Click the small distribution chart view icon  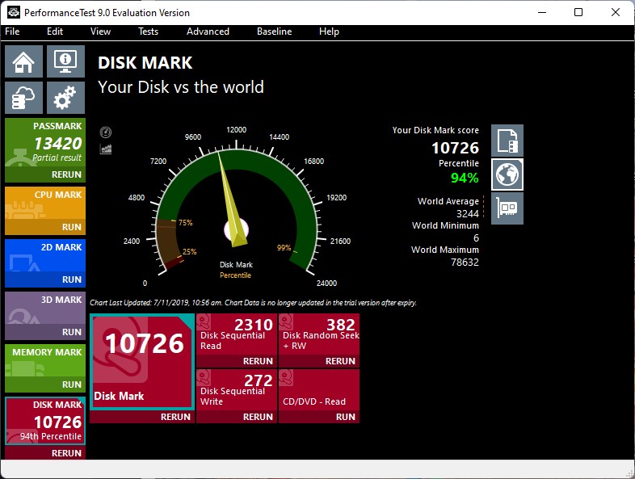(x=106, y=149)
